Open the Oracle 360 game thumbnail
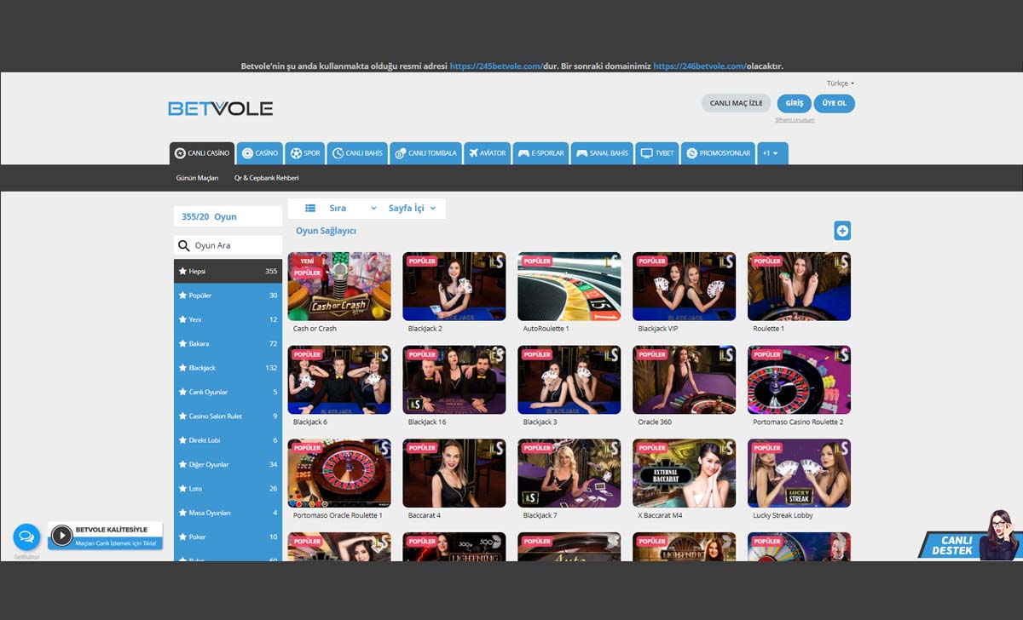Screen dimensions: 1023x620 pyautogui.click(x=685, y=380)
